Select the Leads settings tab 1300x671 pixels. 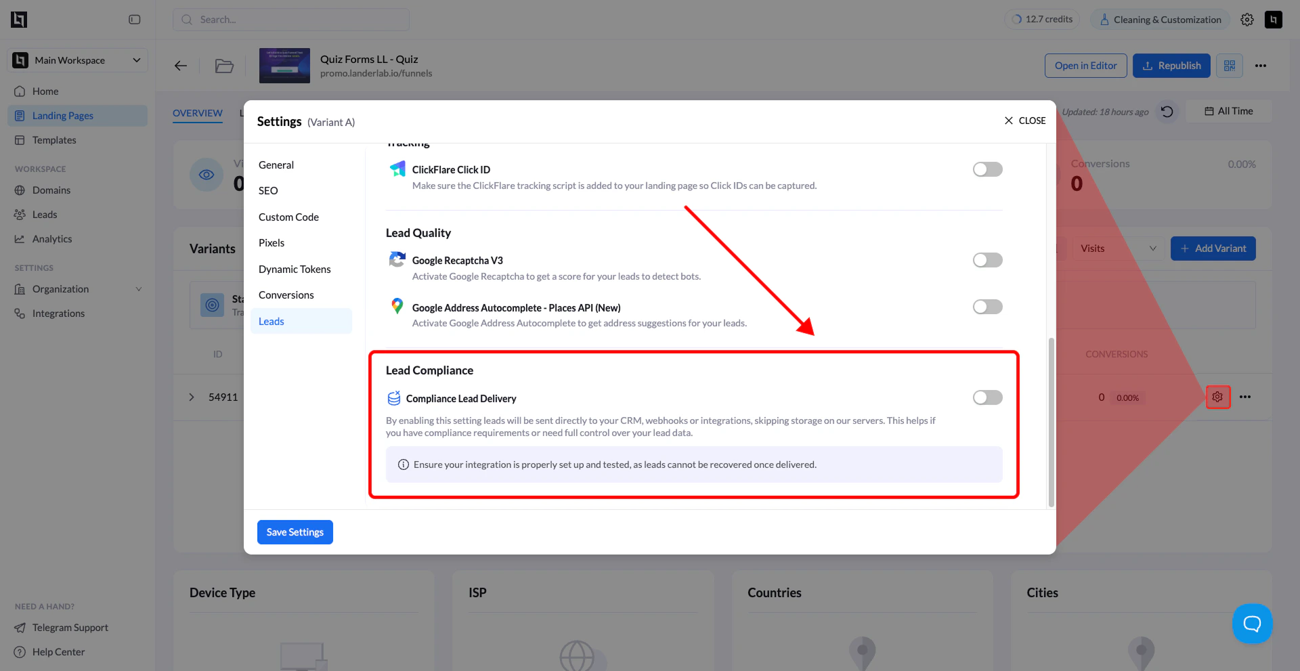[x=301, y=321]
